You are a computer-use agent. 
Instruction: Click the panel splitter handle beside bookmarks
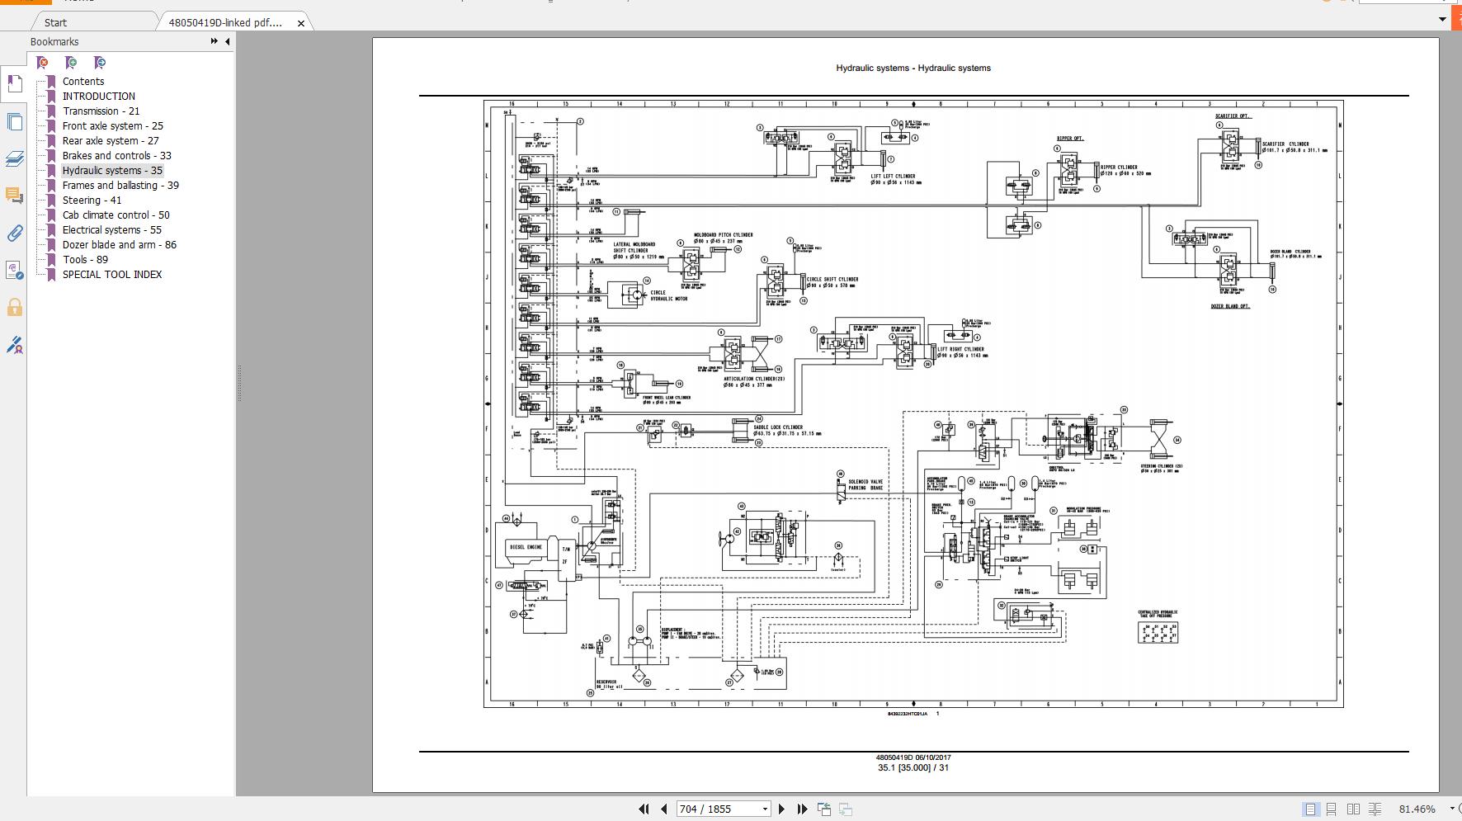tap(239, 383)
